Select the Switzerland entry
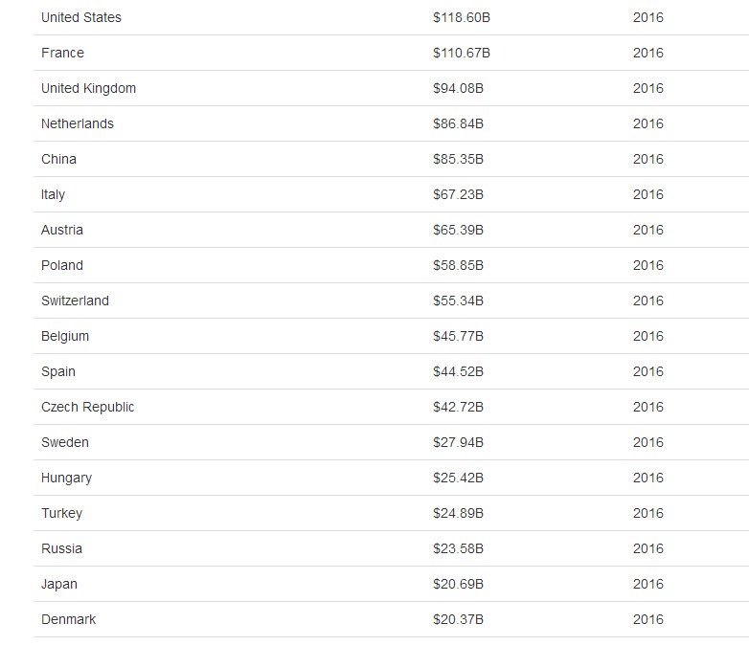Viewport: 749px width, 646px height. (x=75, y=301)
